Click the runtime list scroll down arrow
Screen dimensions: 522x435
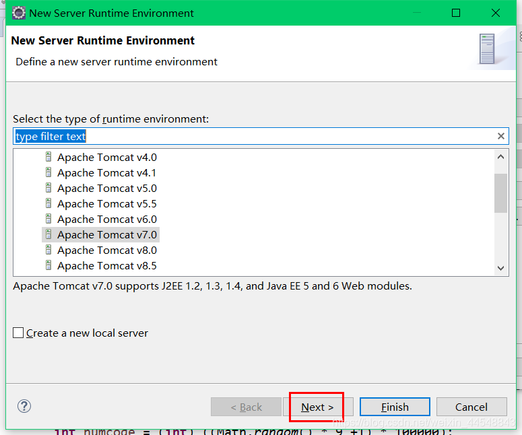pyautogui.click(x=500, y=268)
